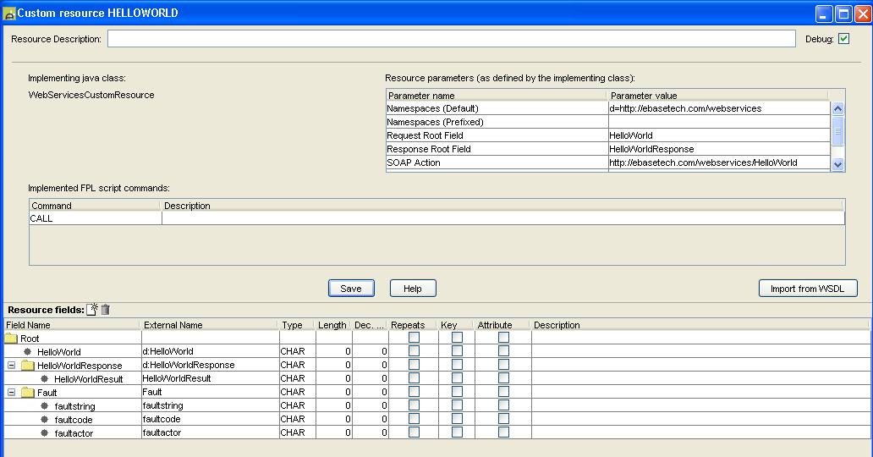Viewport: 873px width, 457px height.
Task: Collapse the HelloWorldResponse tree node
Action: 11,366
